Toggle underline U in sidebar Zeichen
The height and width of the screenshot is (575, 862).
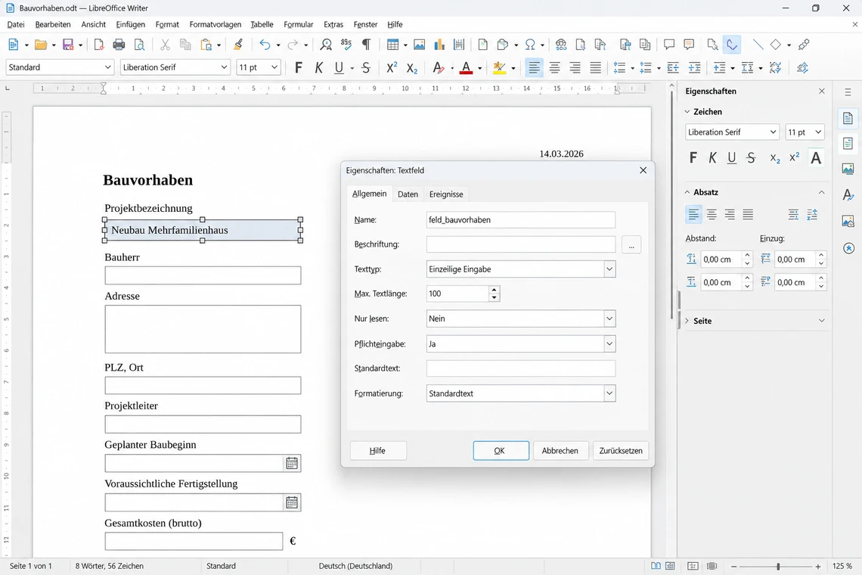(x=732, y=158)
